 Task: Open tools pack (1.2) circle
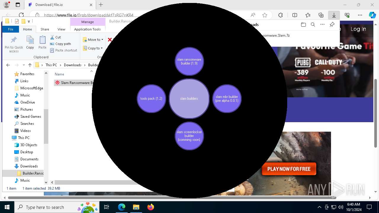(151, 99)
